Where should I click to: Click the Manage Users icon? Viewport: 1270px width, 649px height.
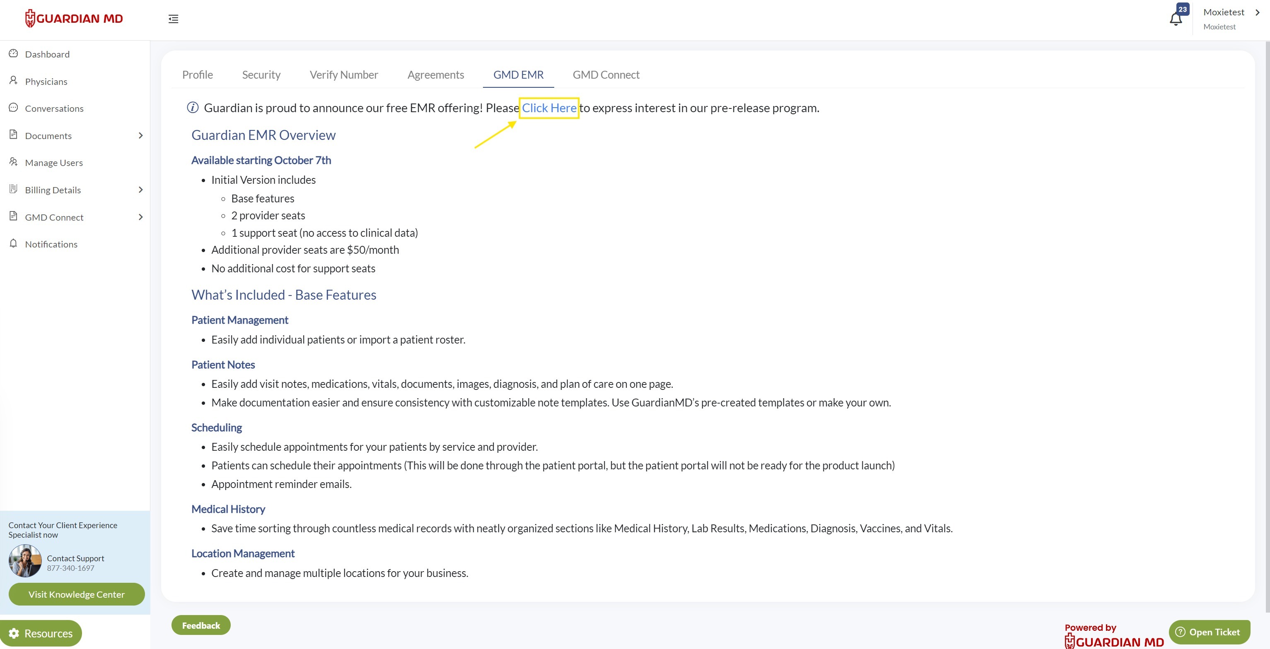[x=13, y=162]
